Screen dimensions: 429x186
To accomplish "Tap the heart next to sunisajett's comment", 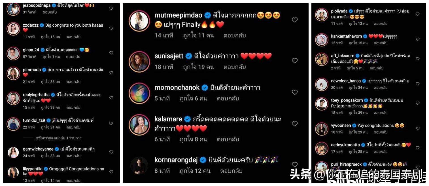I will (295, 61).
